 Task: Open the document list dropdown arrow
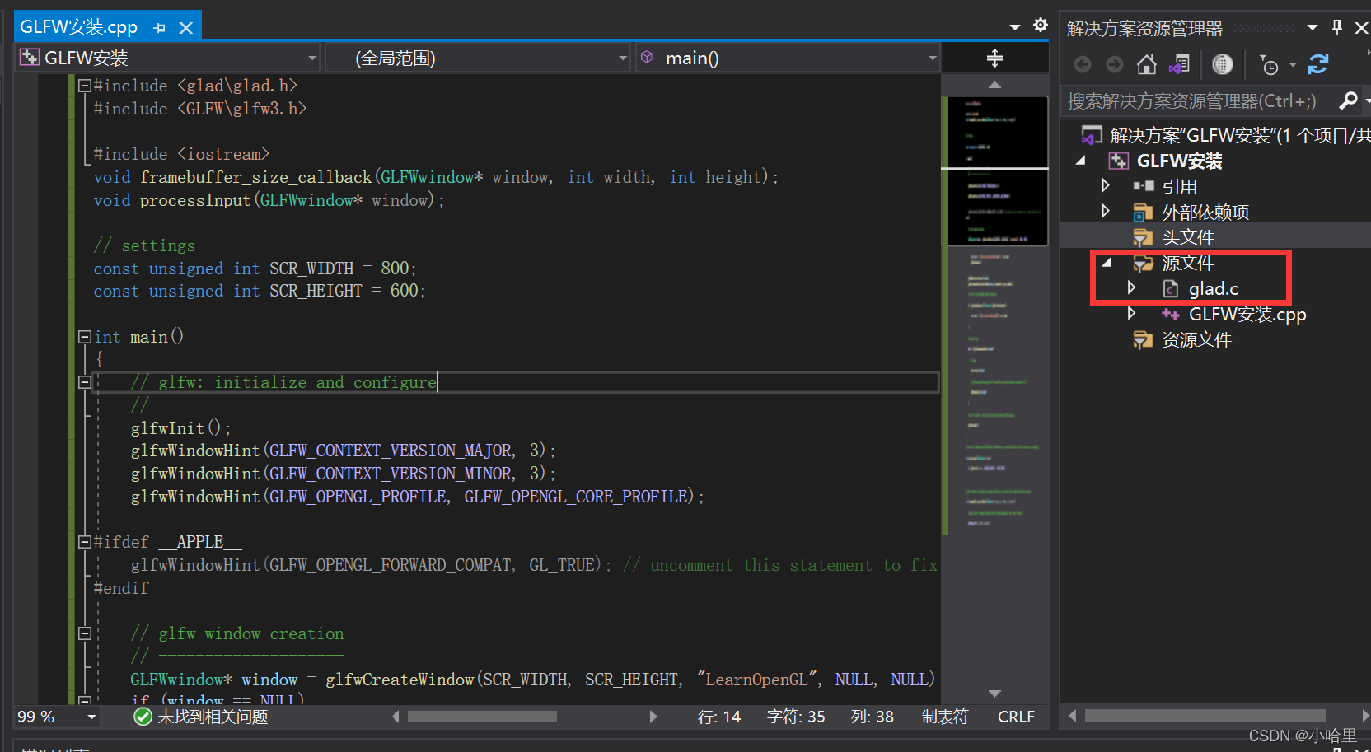click(1015, 26)
